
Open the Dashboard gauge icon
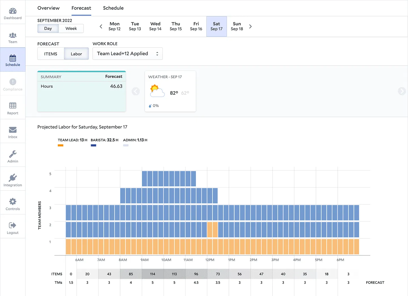13,11
